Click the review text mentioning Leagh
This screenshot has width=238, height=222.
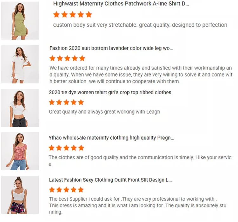pyautogui.click(x=104, y=112)
